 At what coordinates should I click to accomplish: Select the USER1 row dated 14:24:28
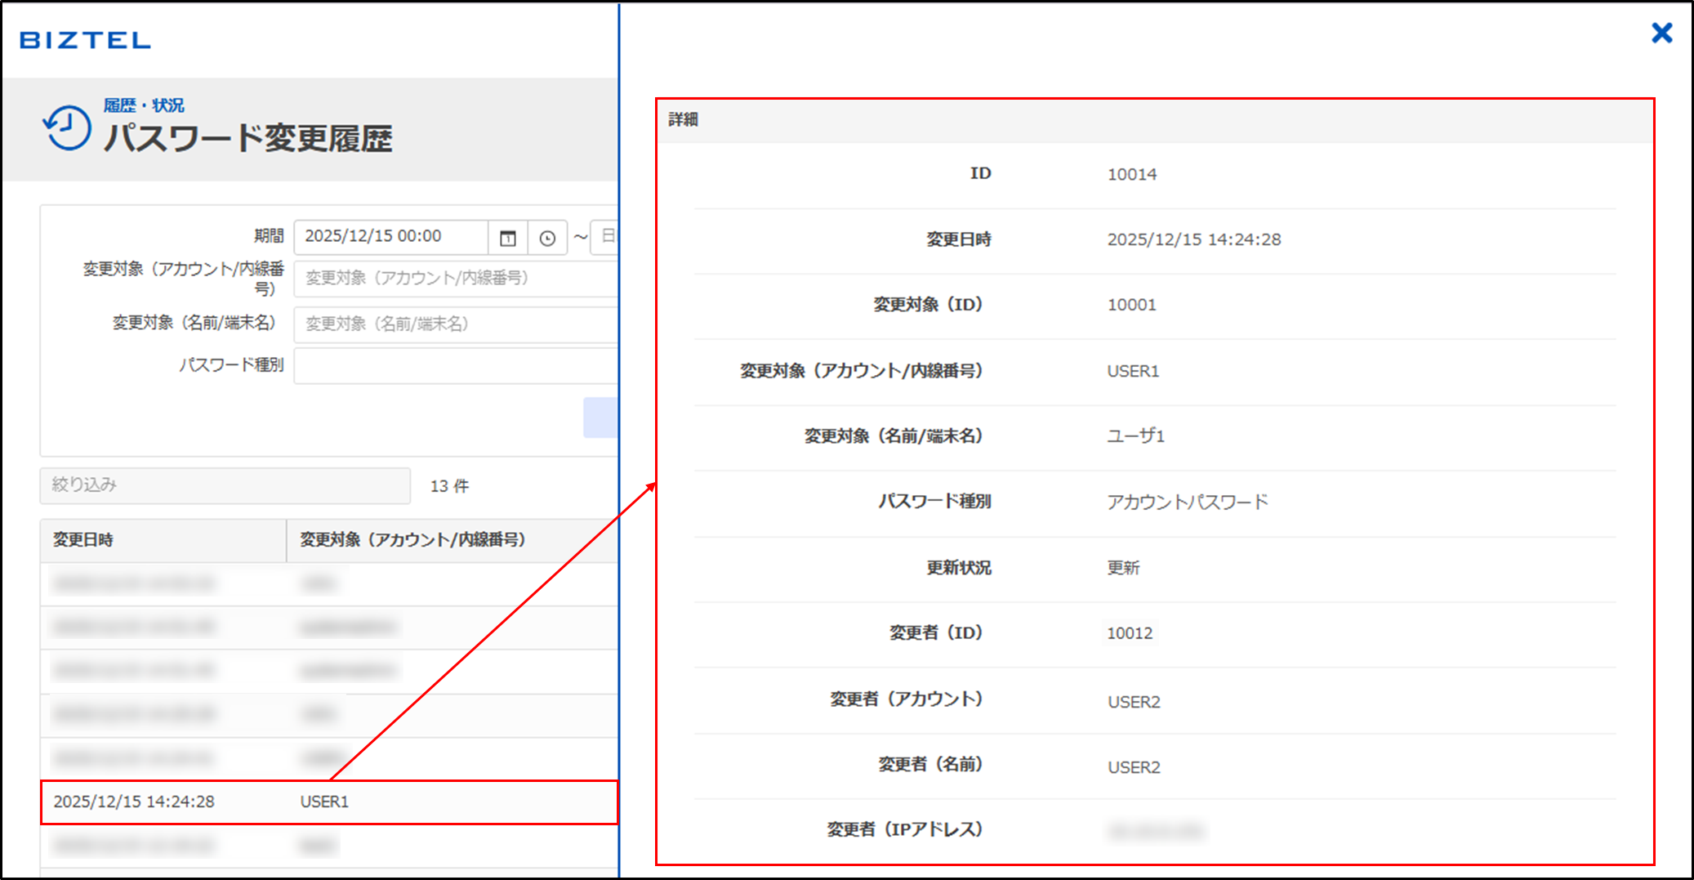[x=328, y=802]
